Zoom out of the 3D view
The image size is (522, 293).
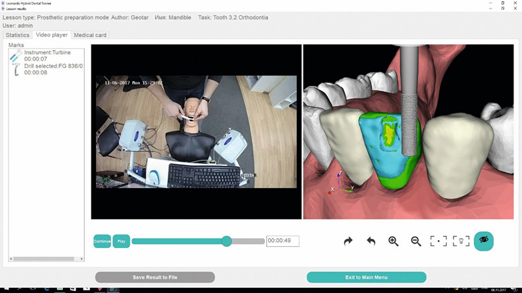tap(416, 241)
